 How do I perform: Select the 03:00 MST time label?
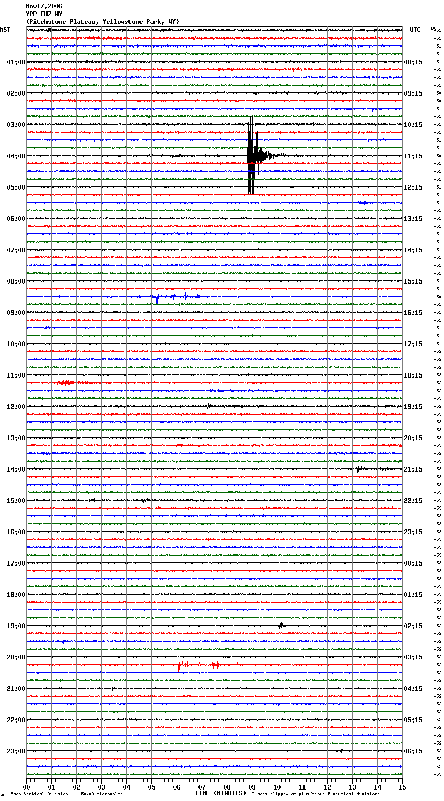tap(16, 125)
